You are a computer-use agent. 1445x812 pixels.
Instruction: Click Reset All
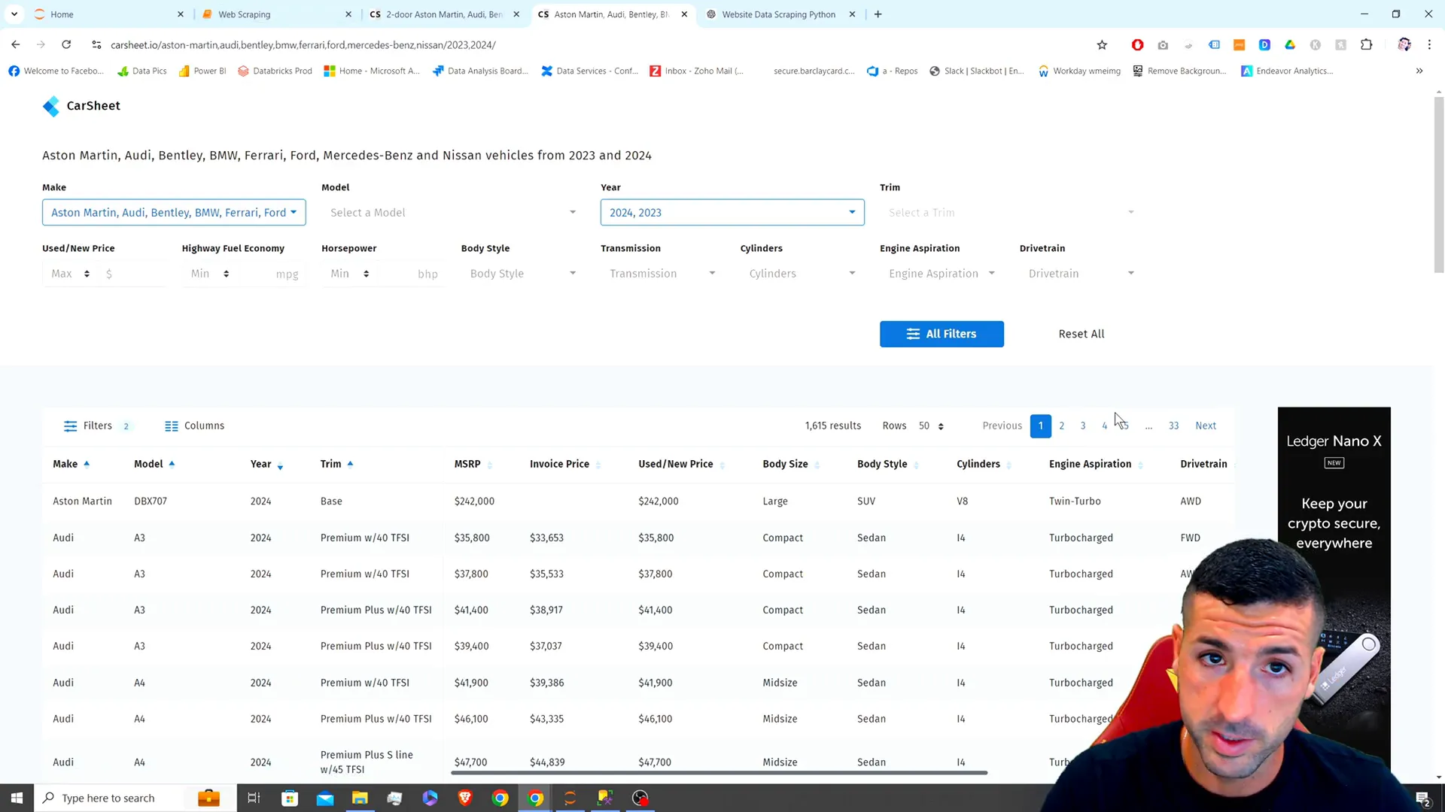[x=1081, y=335]
